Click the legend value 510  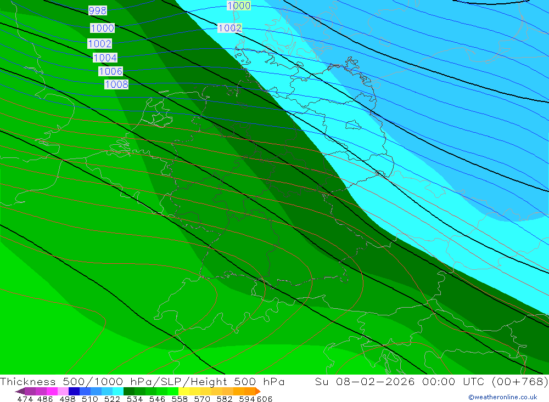click(x=89, y=399)
